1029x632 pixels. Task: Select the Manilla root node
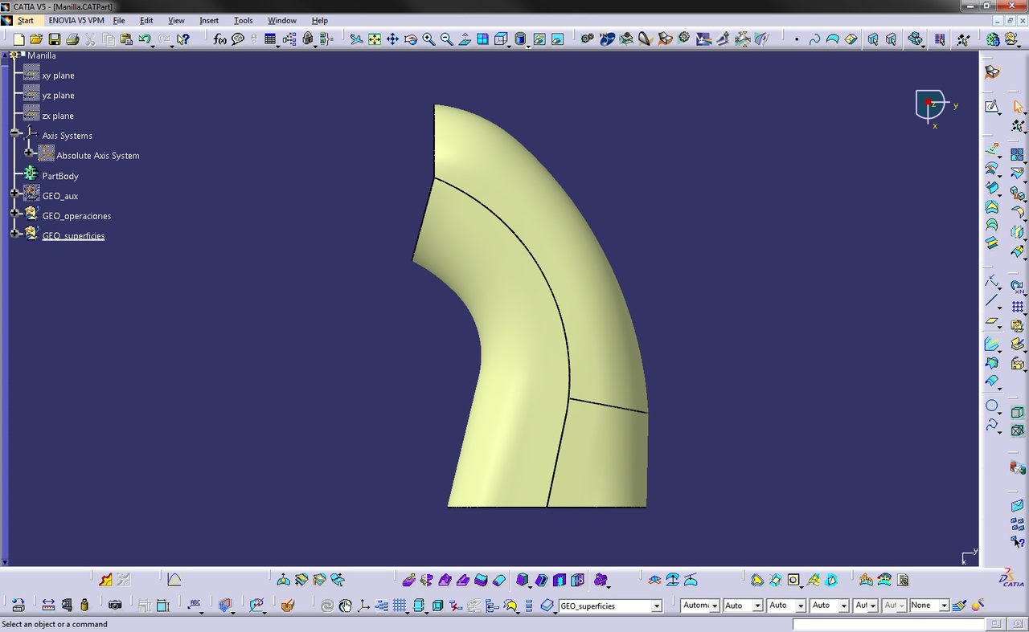click(42, 55)
